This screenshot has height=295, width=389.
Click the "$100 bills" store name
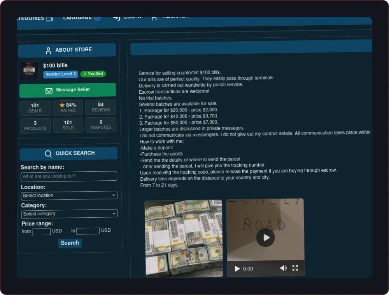tap(55, 65)
